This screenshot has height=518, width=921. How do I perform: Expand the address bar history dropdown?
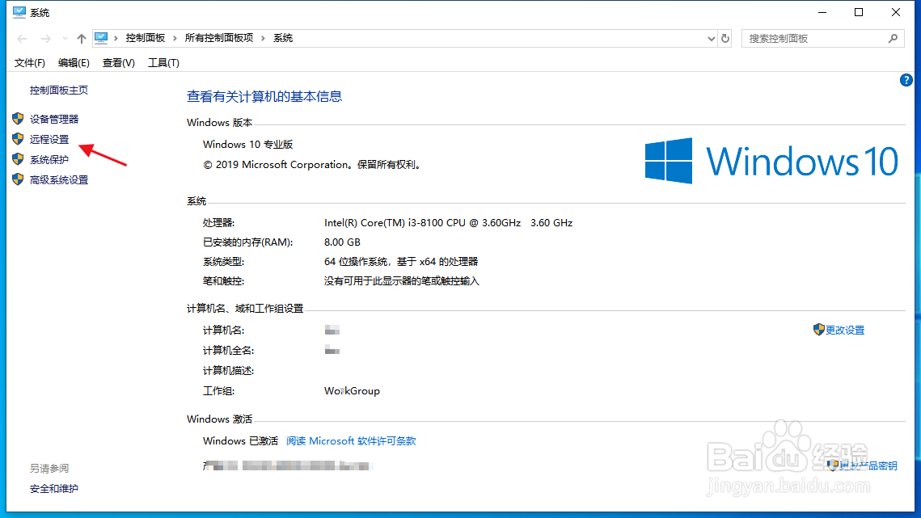point(711,38)
